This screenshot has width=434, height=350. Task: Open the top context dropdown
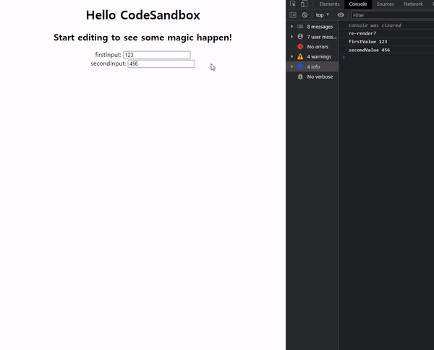coord(322,15)
